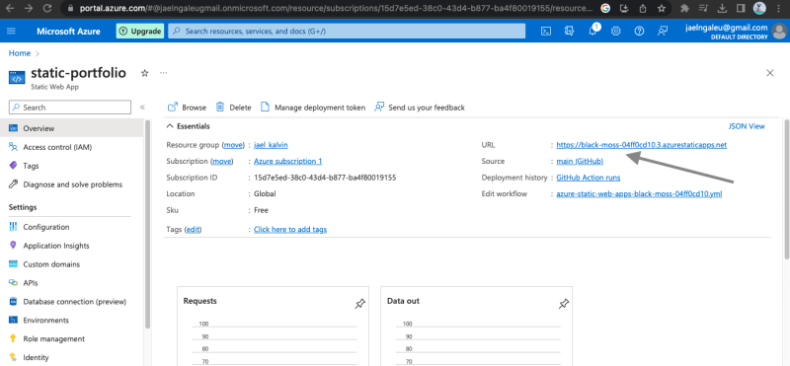Open the more options ellipsis beside the title
The width and height of the screenshot is (790, 366).
coord(163,73)
